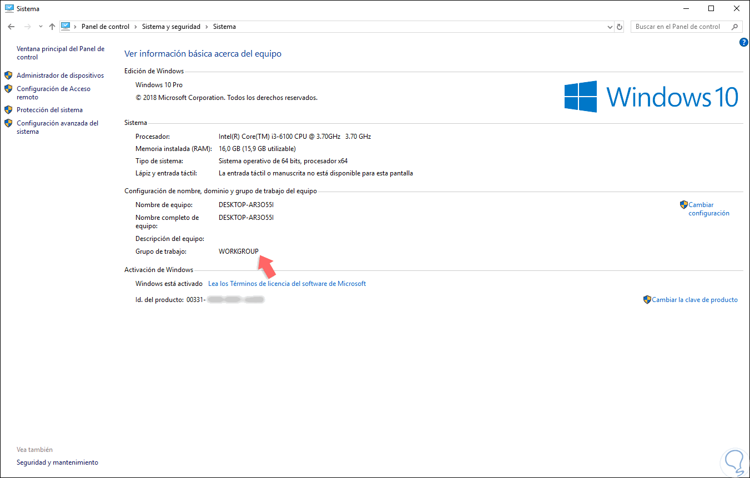Click the La entrada táctil o manuscrita text

(316, 173)
